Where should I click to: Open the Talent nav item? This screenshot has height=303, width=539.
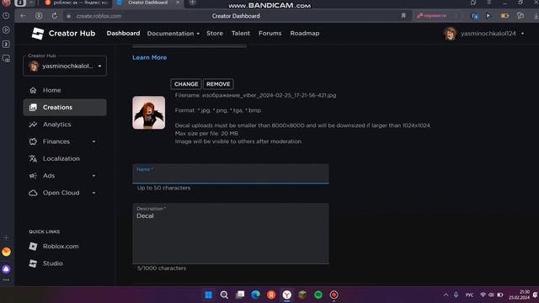[x=241, y=34]
